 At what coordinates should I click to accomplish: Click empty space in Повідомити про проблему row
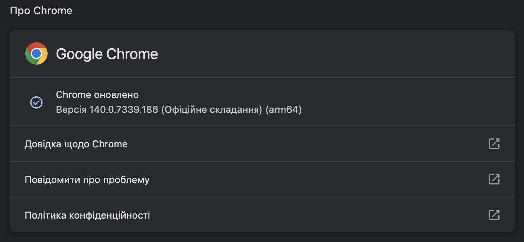[x=297, y=180]
